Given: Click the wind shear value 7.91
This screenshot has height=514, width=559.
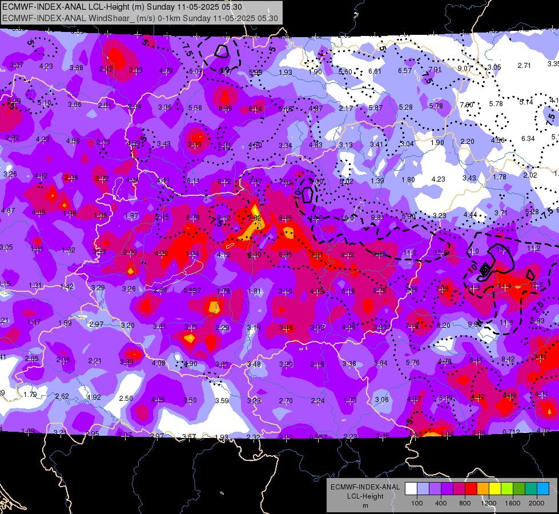Looking at the screenshot, I should [435, 70].
